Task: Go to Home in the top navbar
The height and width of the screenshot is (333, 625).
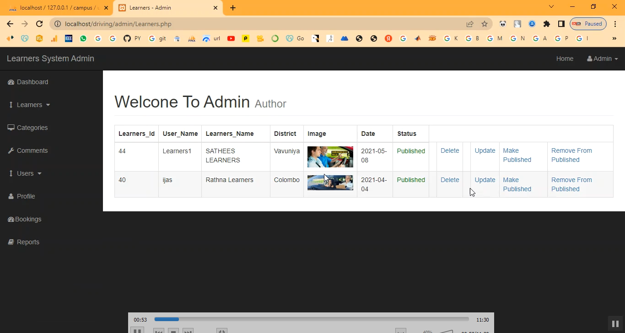Action: (565, 59)
